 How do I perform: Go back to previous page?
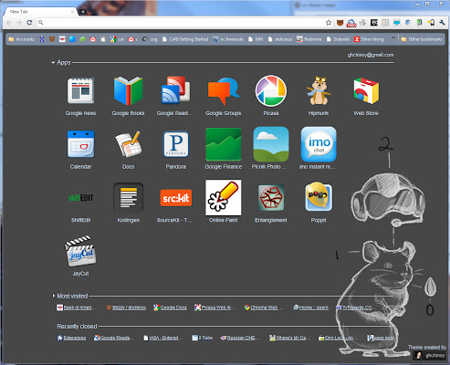(9, 23)
